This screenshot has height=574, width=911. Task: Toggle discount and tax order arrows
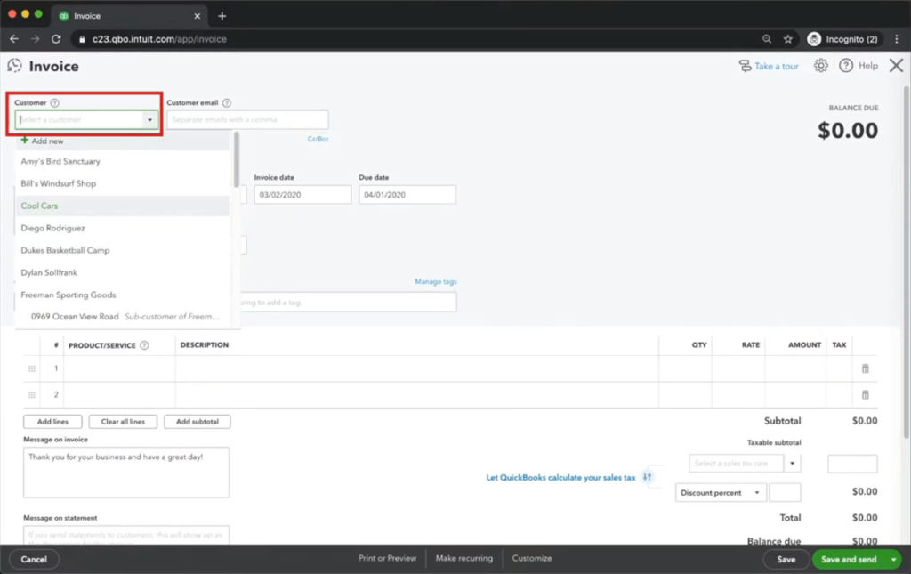click(x=647, y=477)
